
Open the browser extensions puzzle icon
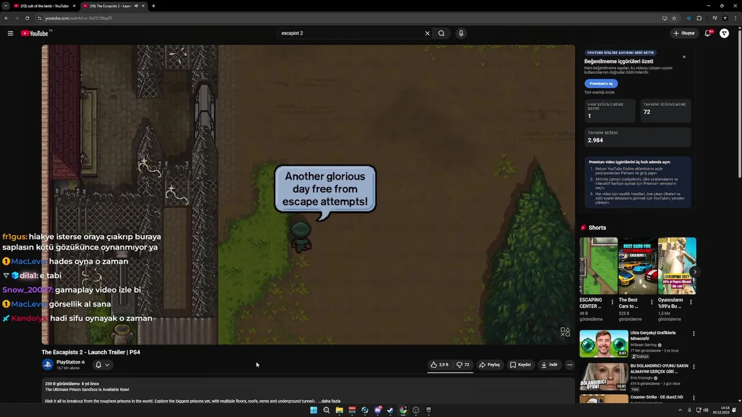point(699,18)
